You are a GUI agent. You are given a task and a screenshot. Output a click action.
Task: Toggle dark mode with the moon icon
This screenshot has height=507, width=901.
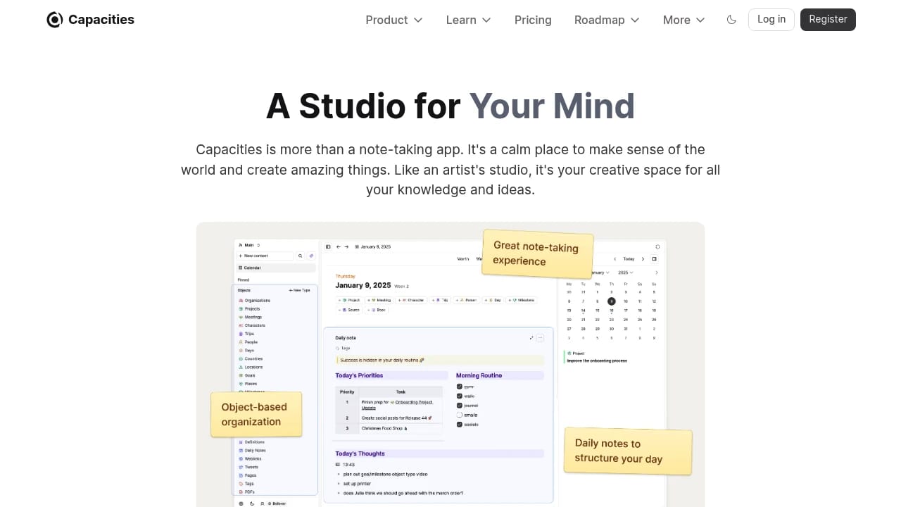(731, 20)
